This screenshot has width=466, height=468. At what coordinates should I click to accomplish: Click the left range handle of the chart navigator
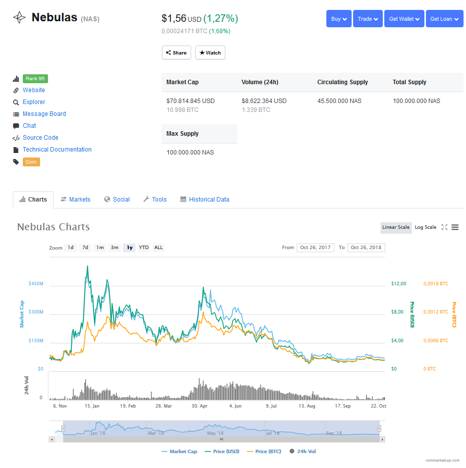63,428
